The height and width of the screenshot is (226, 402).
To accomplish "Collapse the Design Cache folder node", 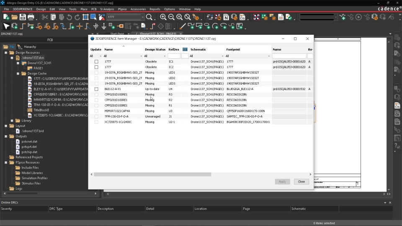I will (18, 74).
